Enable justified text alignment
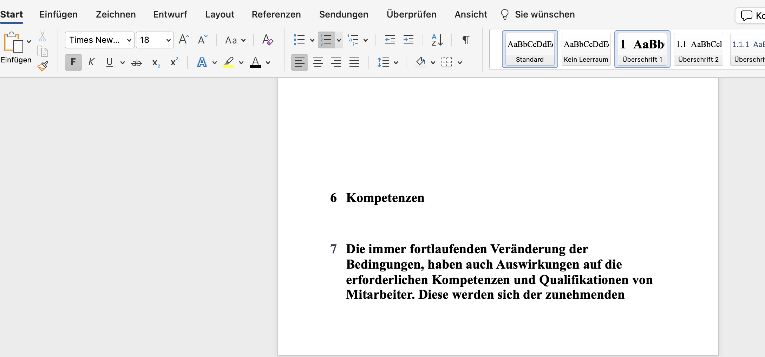 (354, 62)
